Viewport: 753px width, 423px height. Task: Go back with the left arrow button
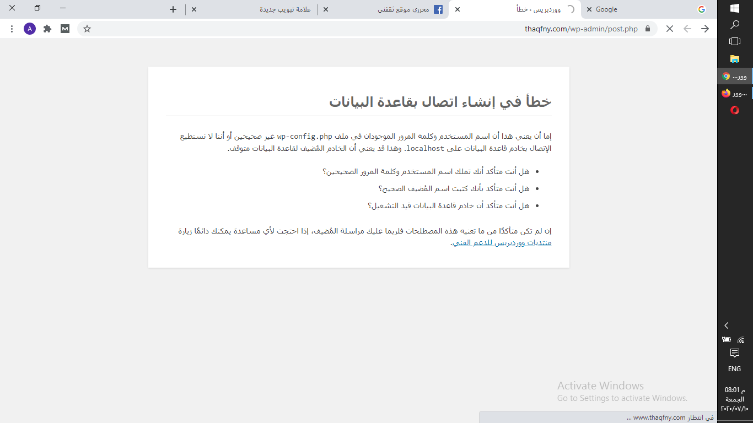pos(687,29)
